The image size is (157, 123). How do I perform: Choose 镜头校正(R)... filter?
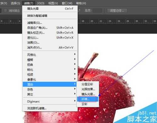50,33
